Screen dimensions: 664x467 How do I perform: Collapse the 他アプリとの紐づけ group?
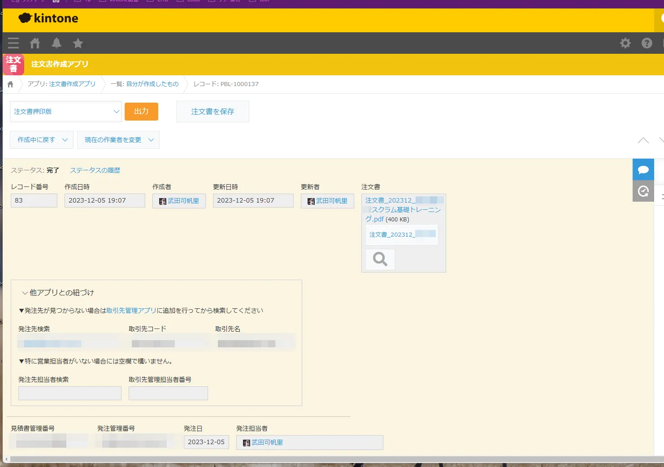[25, 293]
